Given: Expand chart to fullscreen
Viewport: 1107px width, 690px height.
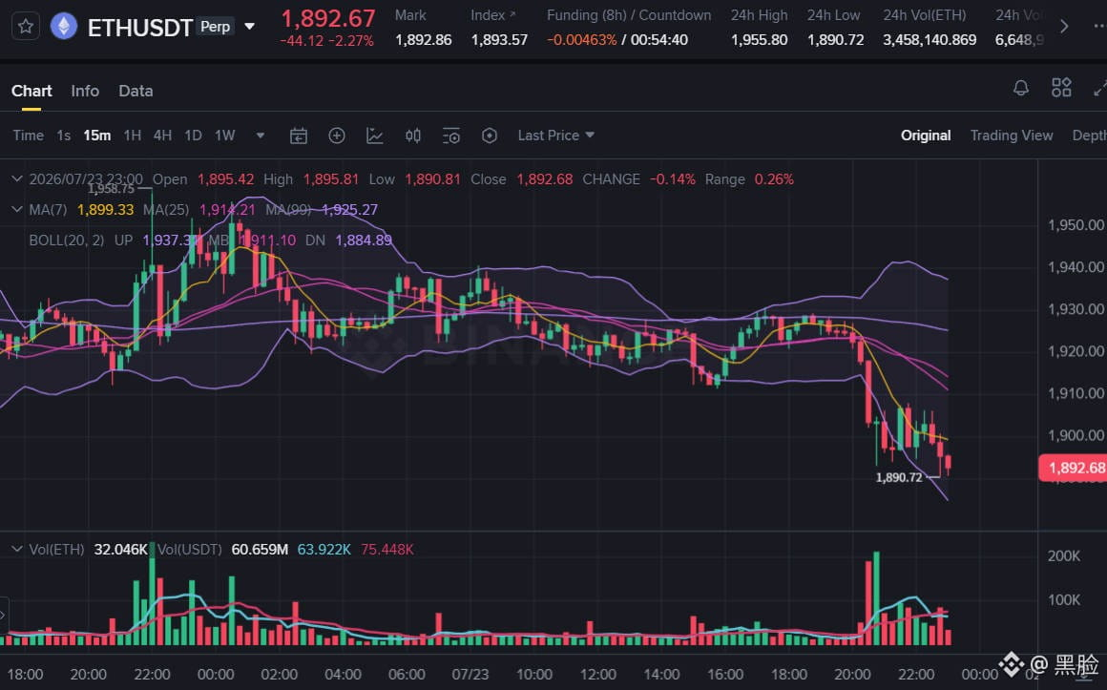Looking at the screenshot, I should (x=1100, y=88).
